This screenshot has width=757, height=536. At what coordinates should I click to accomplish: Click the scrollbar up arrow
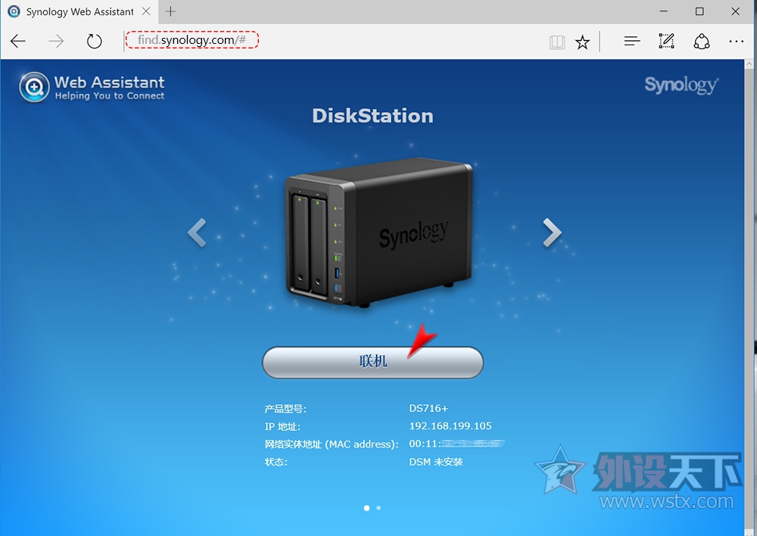[749, 64]
